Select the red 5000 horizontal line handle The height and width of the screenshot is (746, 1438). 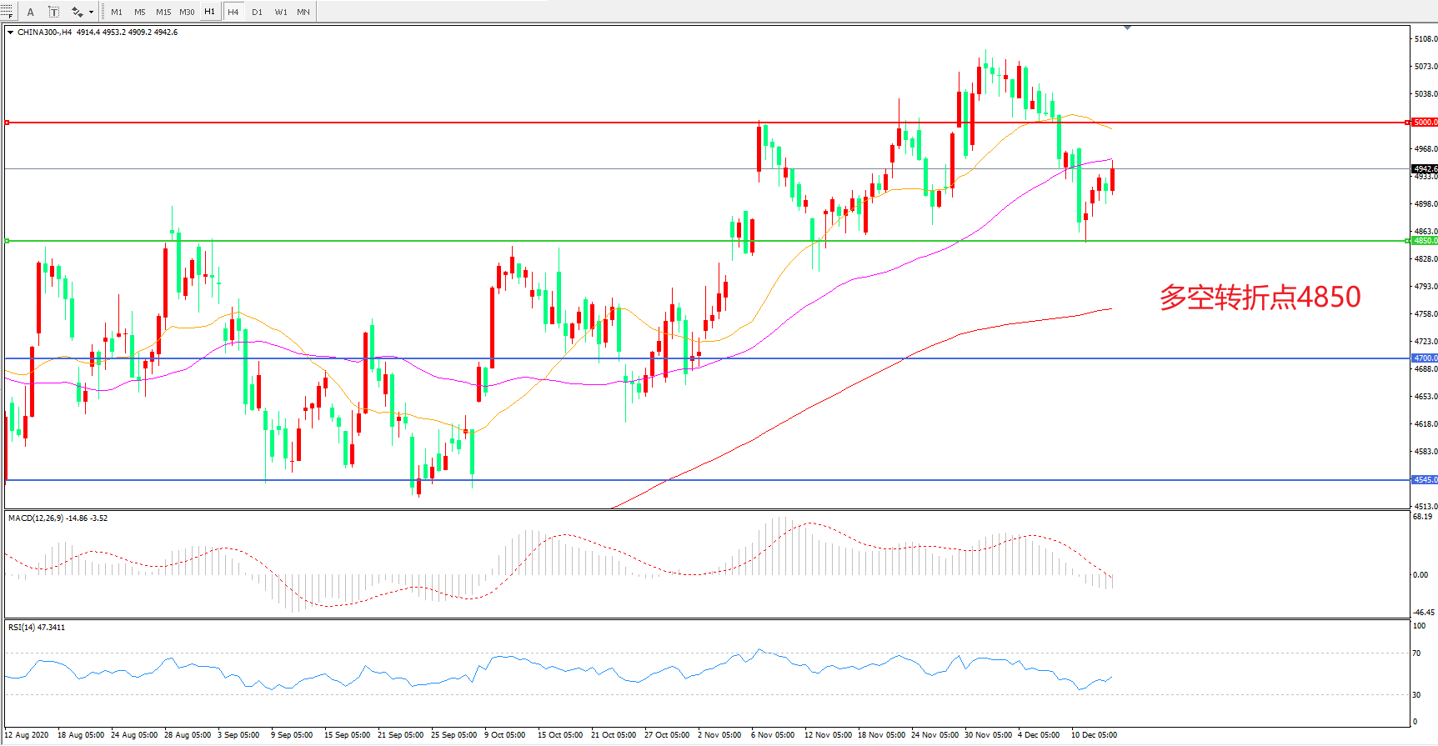[x=8, y=123]
